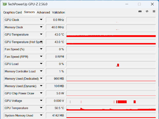Screen dimensions: 159x119
Task: Click the GPU Chip Power Draw graph
Action: pyautogui.click(x=111, y=93)
